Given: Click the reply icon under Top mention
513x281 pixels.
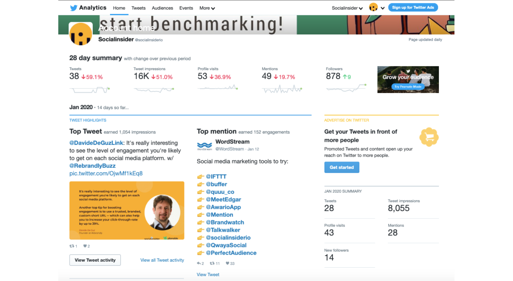Looking at the screenshot, I should [199, 263].
